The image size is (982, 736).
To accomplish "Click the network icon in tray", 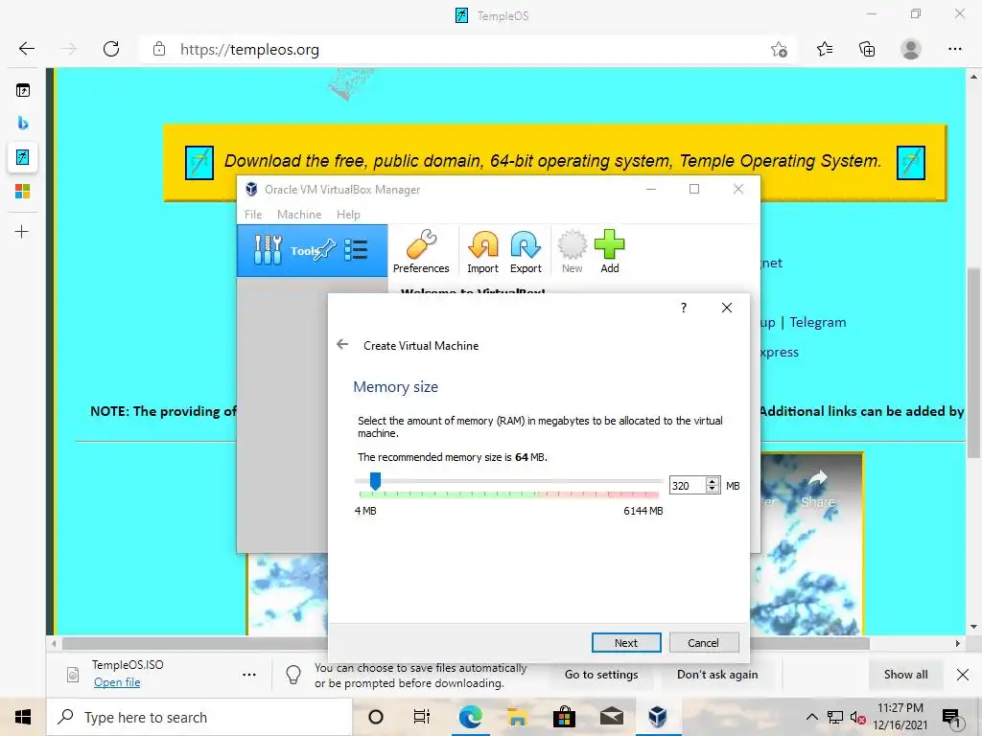I will click(x=835, y=717).
